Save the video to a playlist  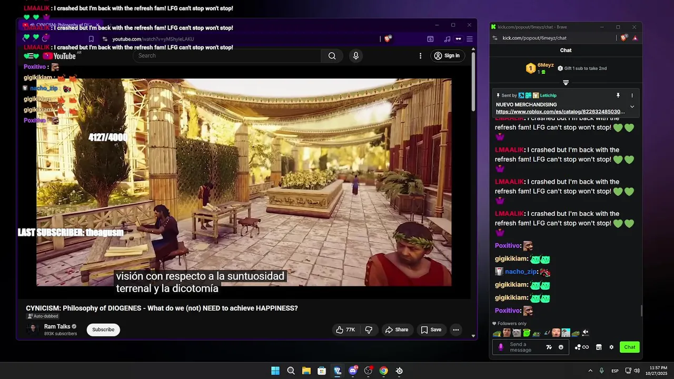pos(431,330)
